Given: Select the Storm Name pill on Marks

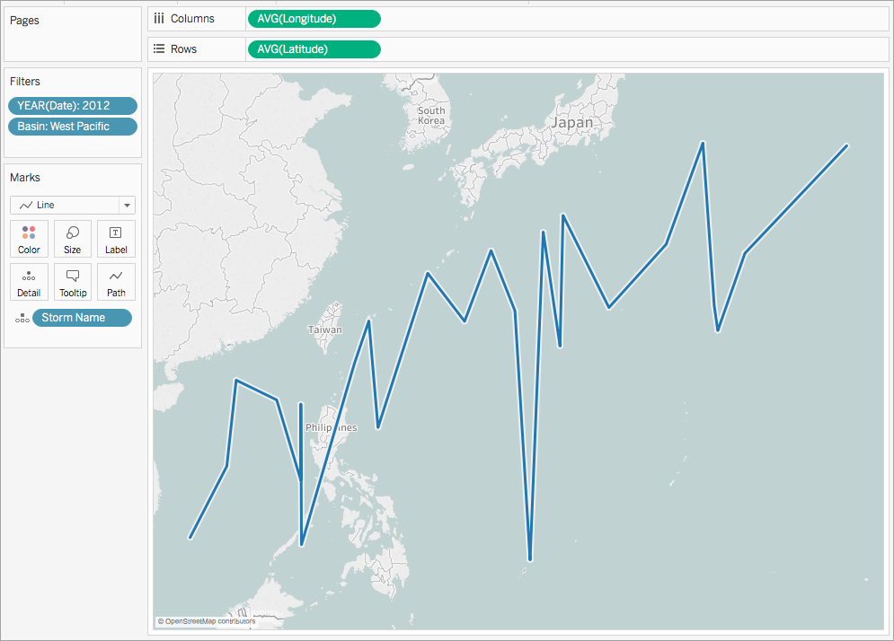Looking at the screenshot, I should pyautogui.click(x=82, y=318).
